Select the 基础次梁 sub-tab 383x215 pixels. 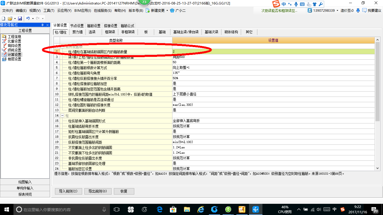click(x=211, y=32)
